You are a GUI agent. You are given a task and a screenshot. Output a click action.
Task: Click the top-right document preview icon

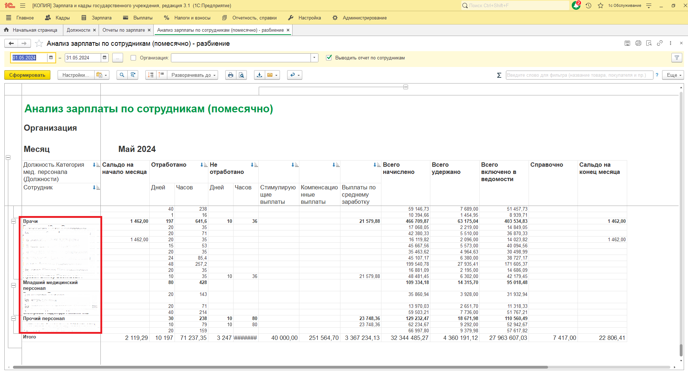pos(649,43)
